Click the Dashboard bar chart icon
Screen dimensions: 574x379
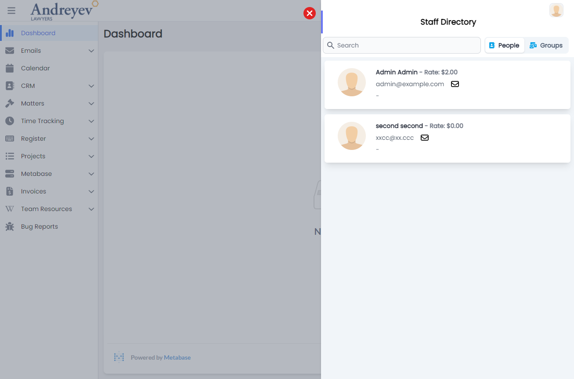tap(10, 33)
